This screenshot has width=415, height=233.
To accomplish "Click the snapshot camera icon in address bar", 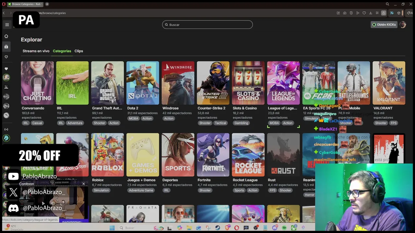I will tap(345, 13).
